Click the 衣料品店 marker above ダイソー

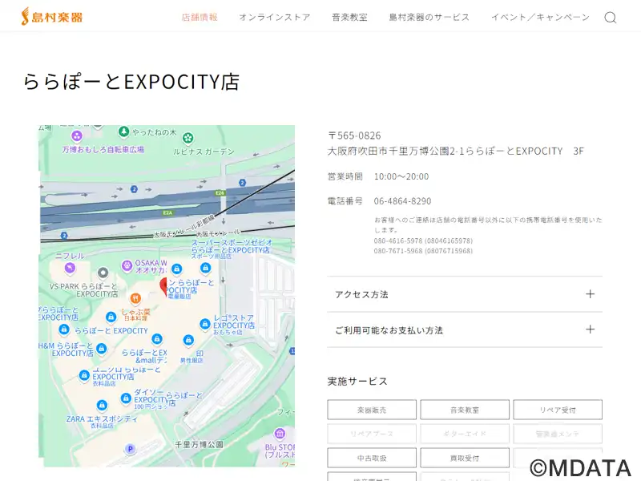pyautogui.click(x=84, y=375)
